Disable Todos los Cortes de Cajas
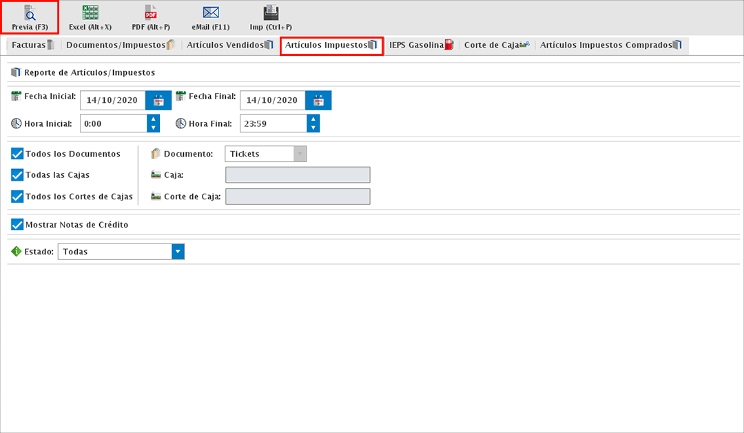The height and width of the screenshot is (433, 744). tap(18, 197)
